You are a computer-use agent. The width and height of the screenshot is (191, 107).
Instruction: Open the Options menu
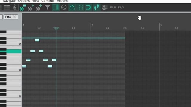(x=24, y=1)
